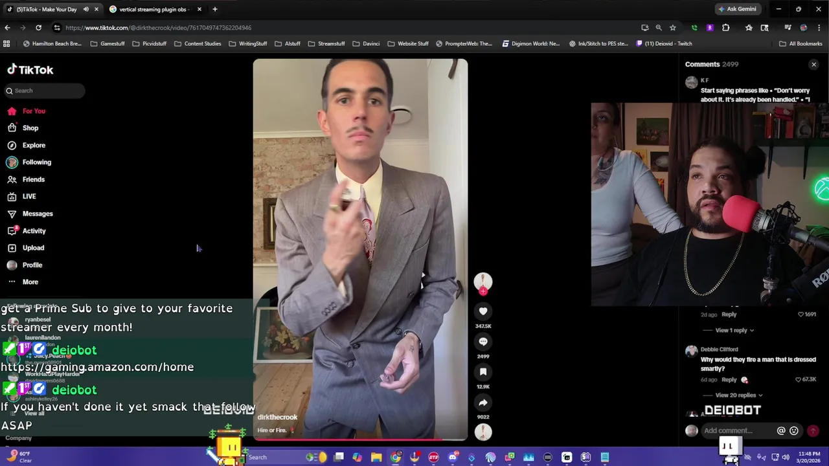829x466 pixels.
Task: Open the zoom control in address bar
Action: pos(659,28)
